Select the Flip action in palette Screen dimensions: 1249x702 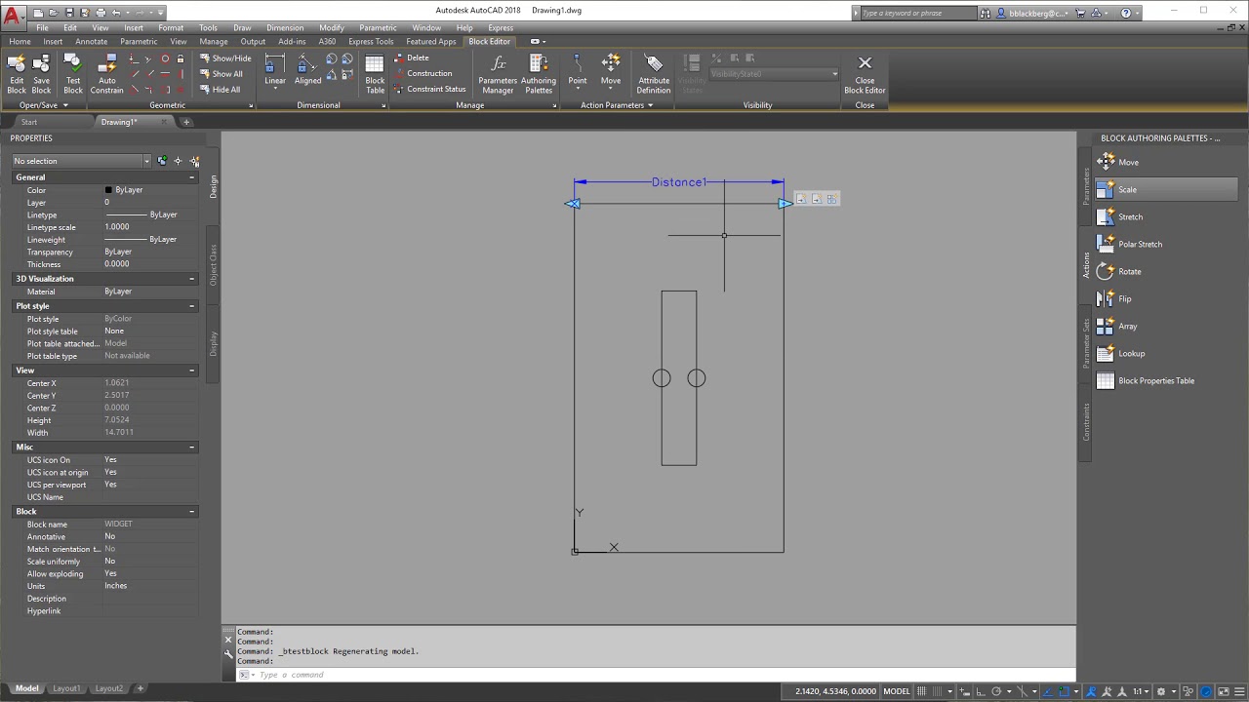coord(1166,298)
